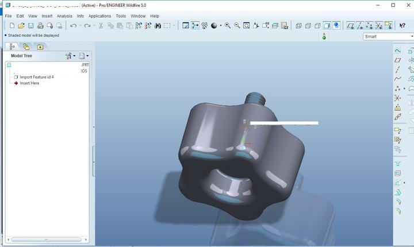Viewport: 414px width, 247px height.
Task: Click the binoculars Find icon
Action: pyautogui.click(x=158, y=26)
